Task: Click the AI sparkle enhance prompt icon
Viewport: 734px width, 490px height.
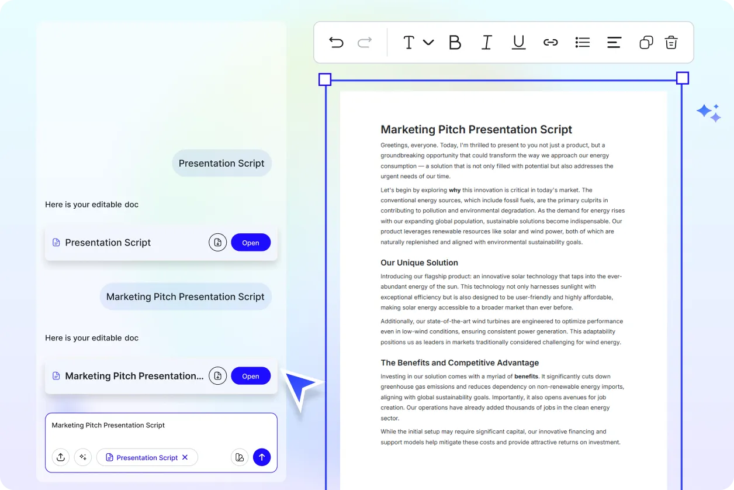Action: (x=83, y=457)
